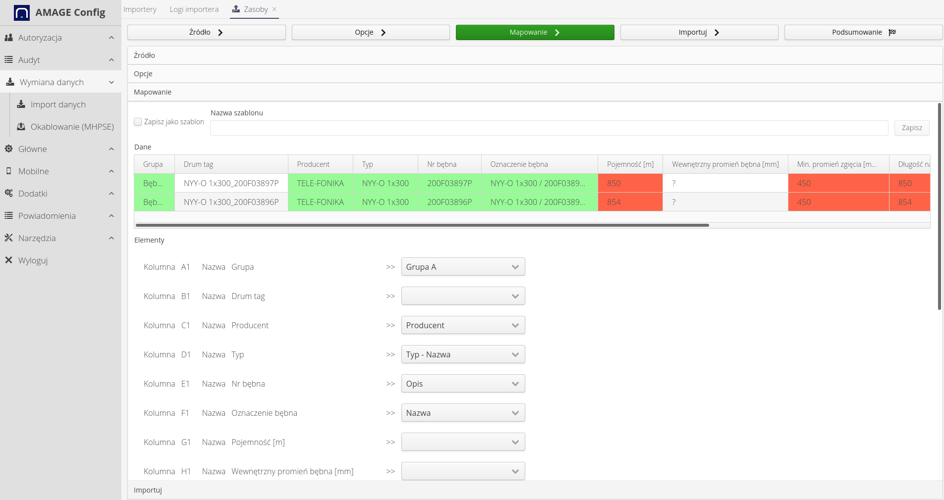Click the Narzędzia tools icon
944x500 pixels.
click(8, 238)
